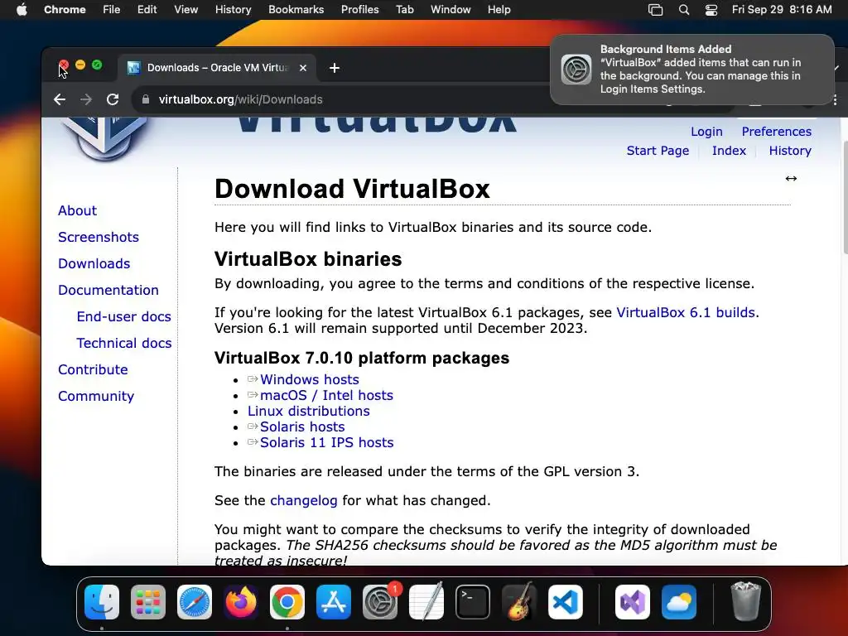This screenshot has height=636, width=848.
Task: Close the Downloads – Oracle VM tab
Action: click(x=303, y=68)
